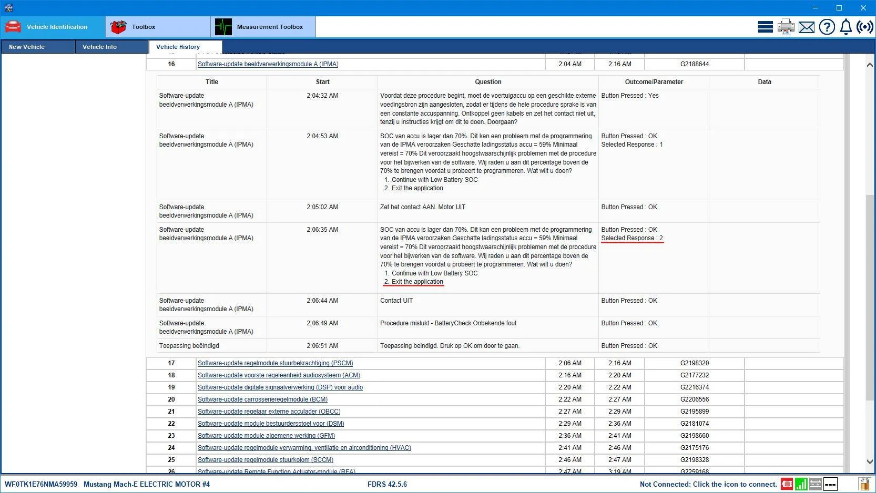This screenshot has height=493, width=876.
Task: Open the envelope mail icon
Action: 806,27
